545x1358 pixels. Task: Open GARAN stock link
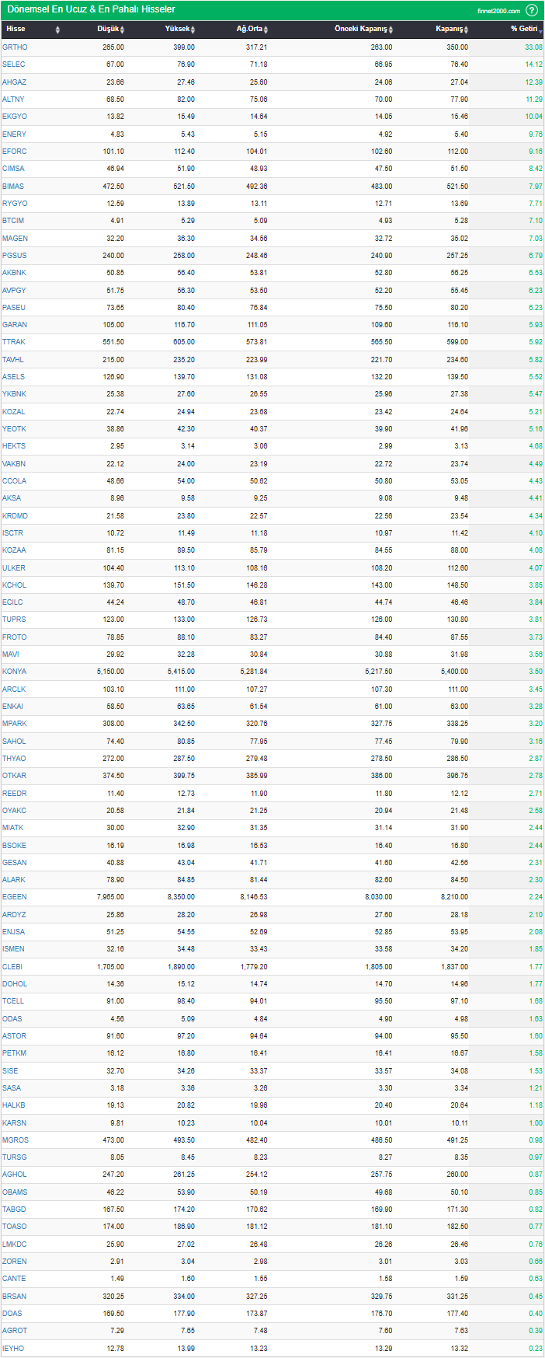click(x=15, y=325)
